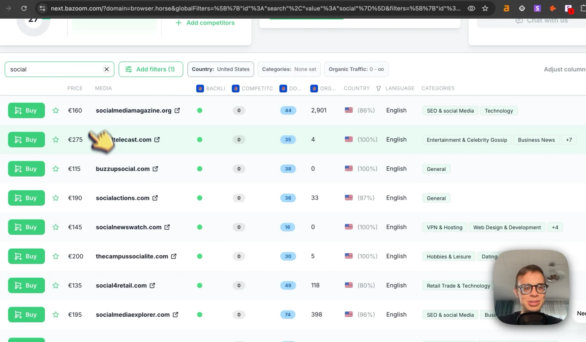
Task: Expand the +7 categories badge
Action: pyautogui.click(x=569, y=140)
